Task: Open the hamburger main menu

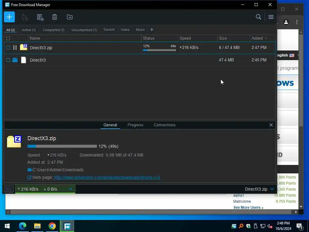Action: pos(271,17)
